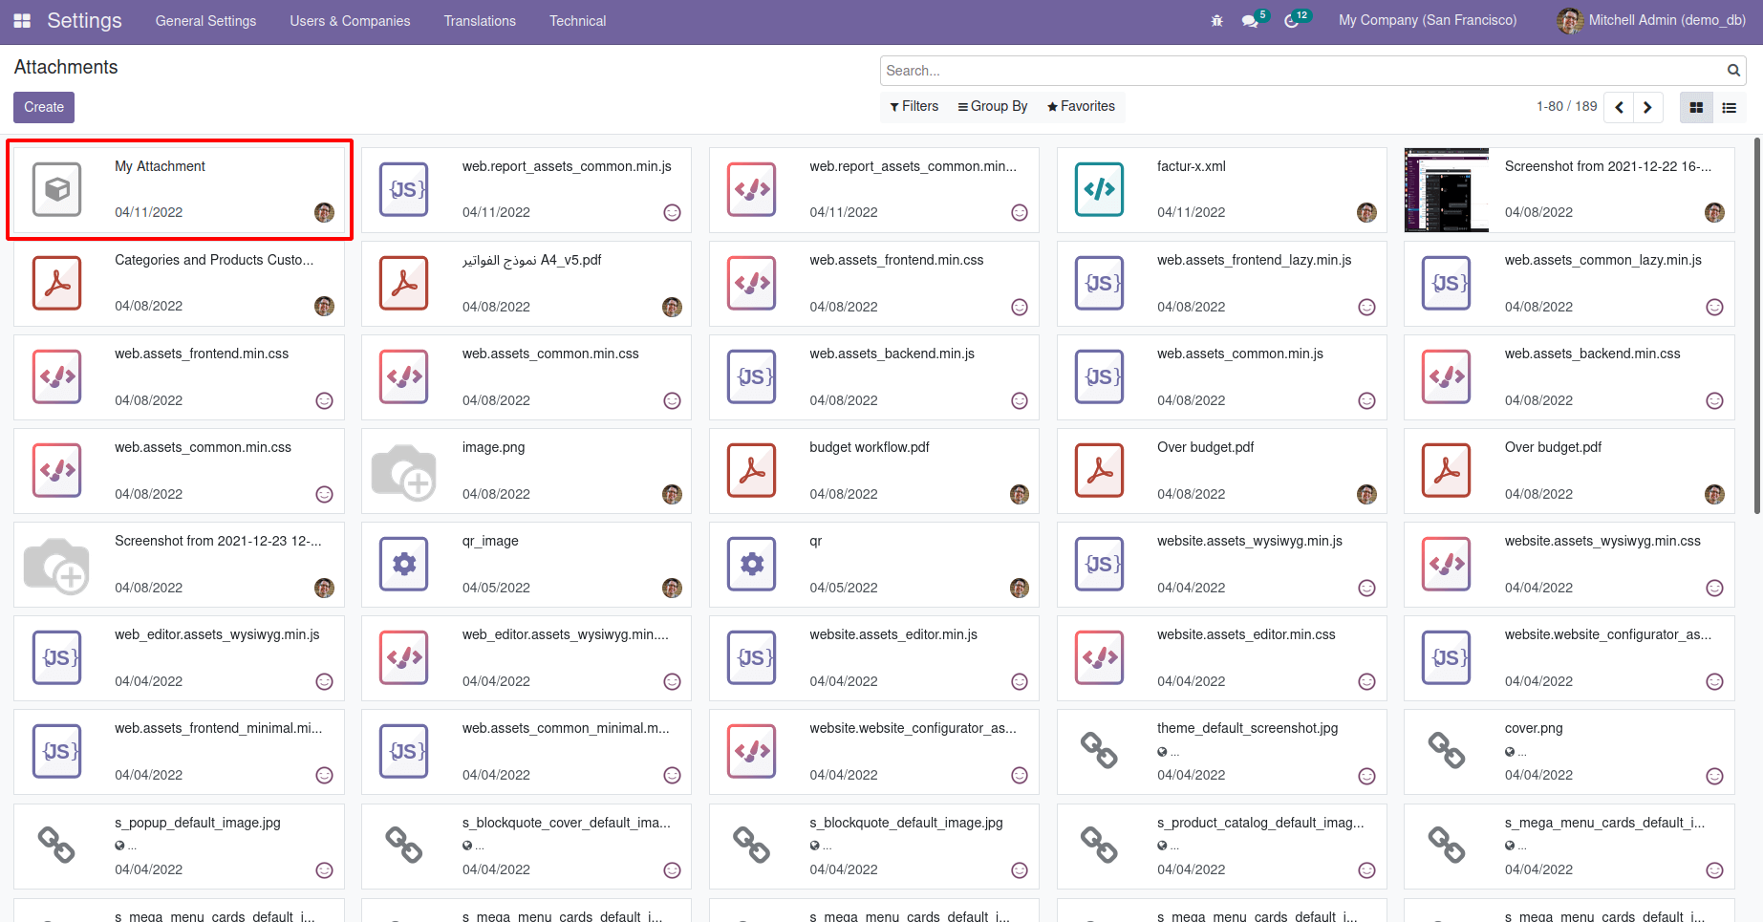Go to previous page of attachments
The height and width of the screenshot is (922, 1763).
(1619, 107)
